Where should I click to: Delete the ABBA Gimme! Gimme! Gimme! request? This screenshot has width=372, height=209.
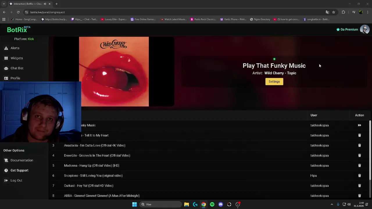pyautogui.click(x=360, y=196)
